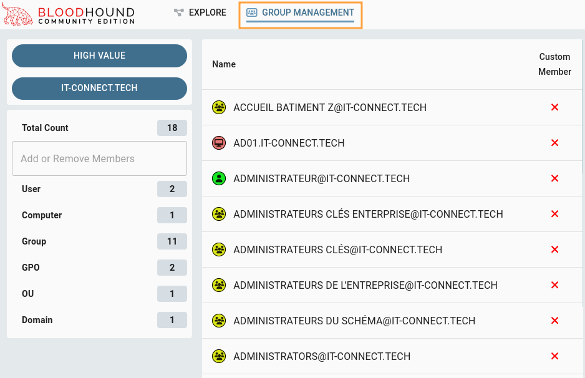Open the HIGH VALUE selector button

(99, 56)
